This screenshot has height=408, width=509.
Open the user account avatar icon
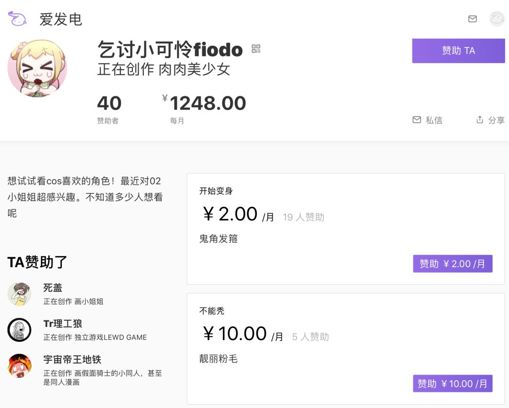pos(497,19)
